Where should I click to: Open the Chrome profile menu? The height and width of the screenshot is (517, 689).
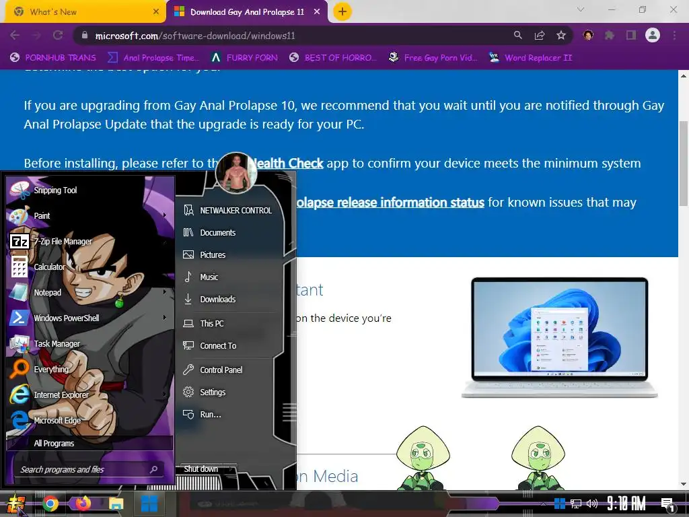pos(653,35)
